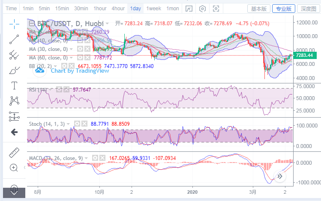321x201 pixels.
Task: Switch to the 5min interval
Action: click(x=44, y=9)
